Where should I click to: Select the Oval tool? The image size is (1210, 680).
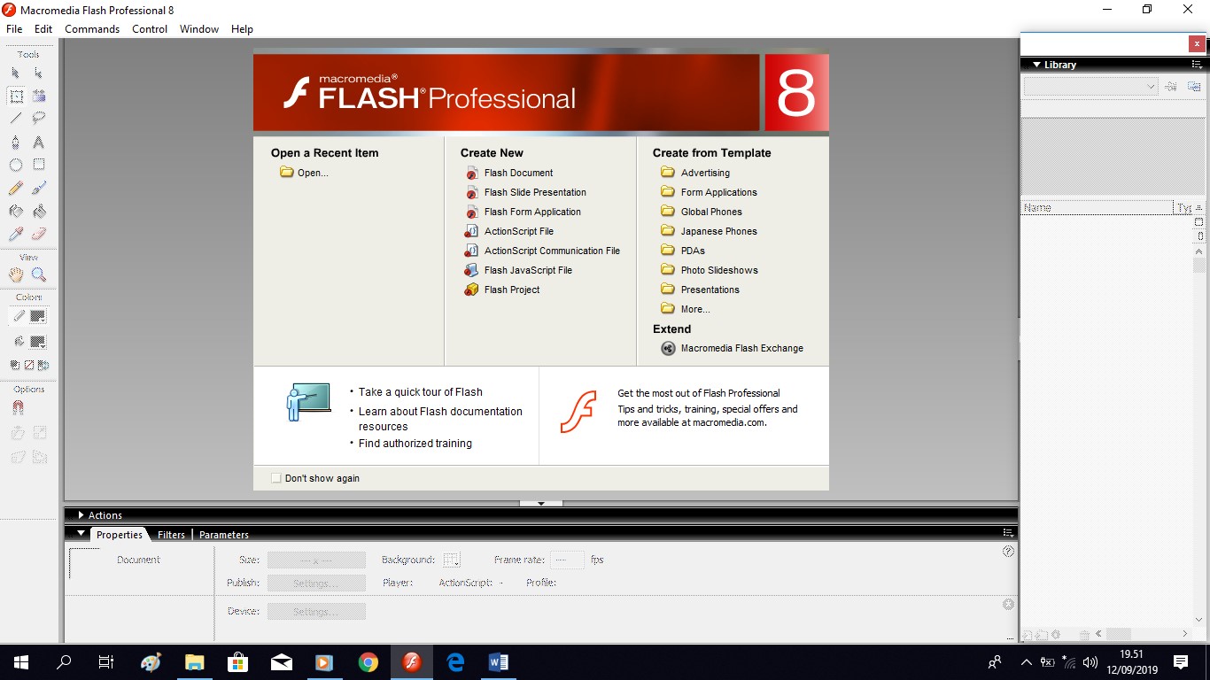tap(16, 165)
